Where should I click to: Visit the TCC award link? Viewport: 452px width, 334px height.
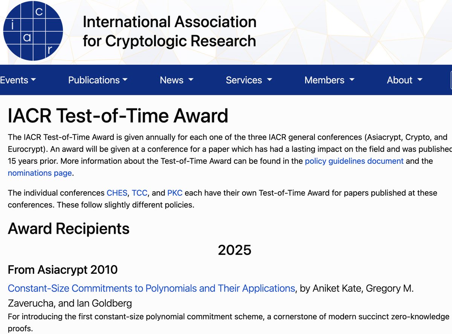click(x=140, y=193)
